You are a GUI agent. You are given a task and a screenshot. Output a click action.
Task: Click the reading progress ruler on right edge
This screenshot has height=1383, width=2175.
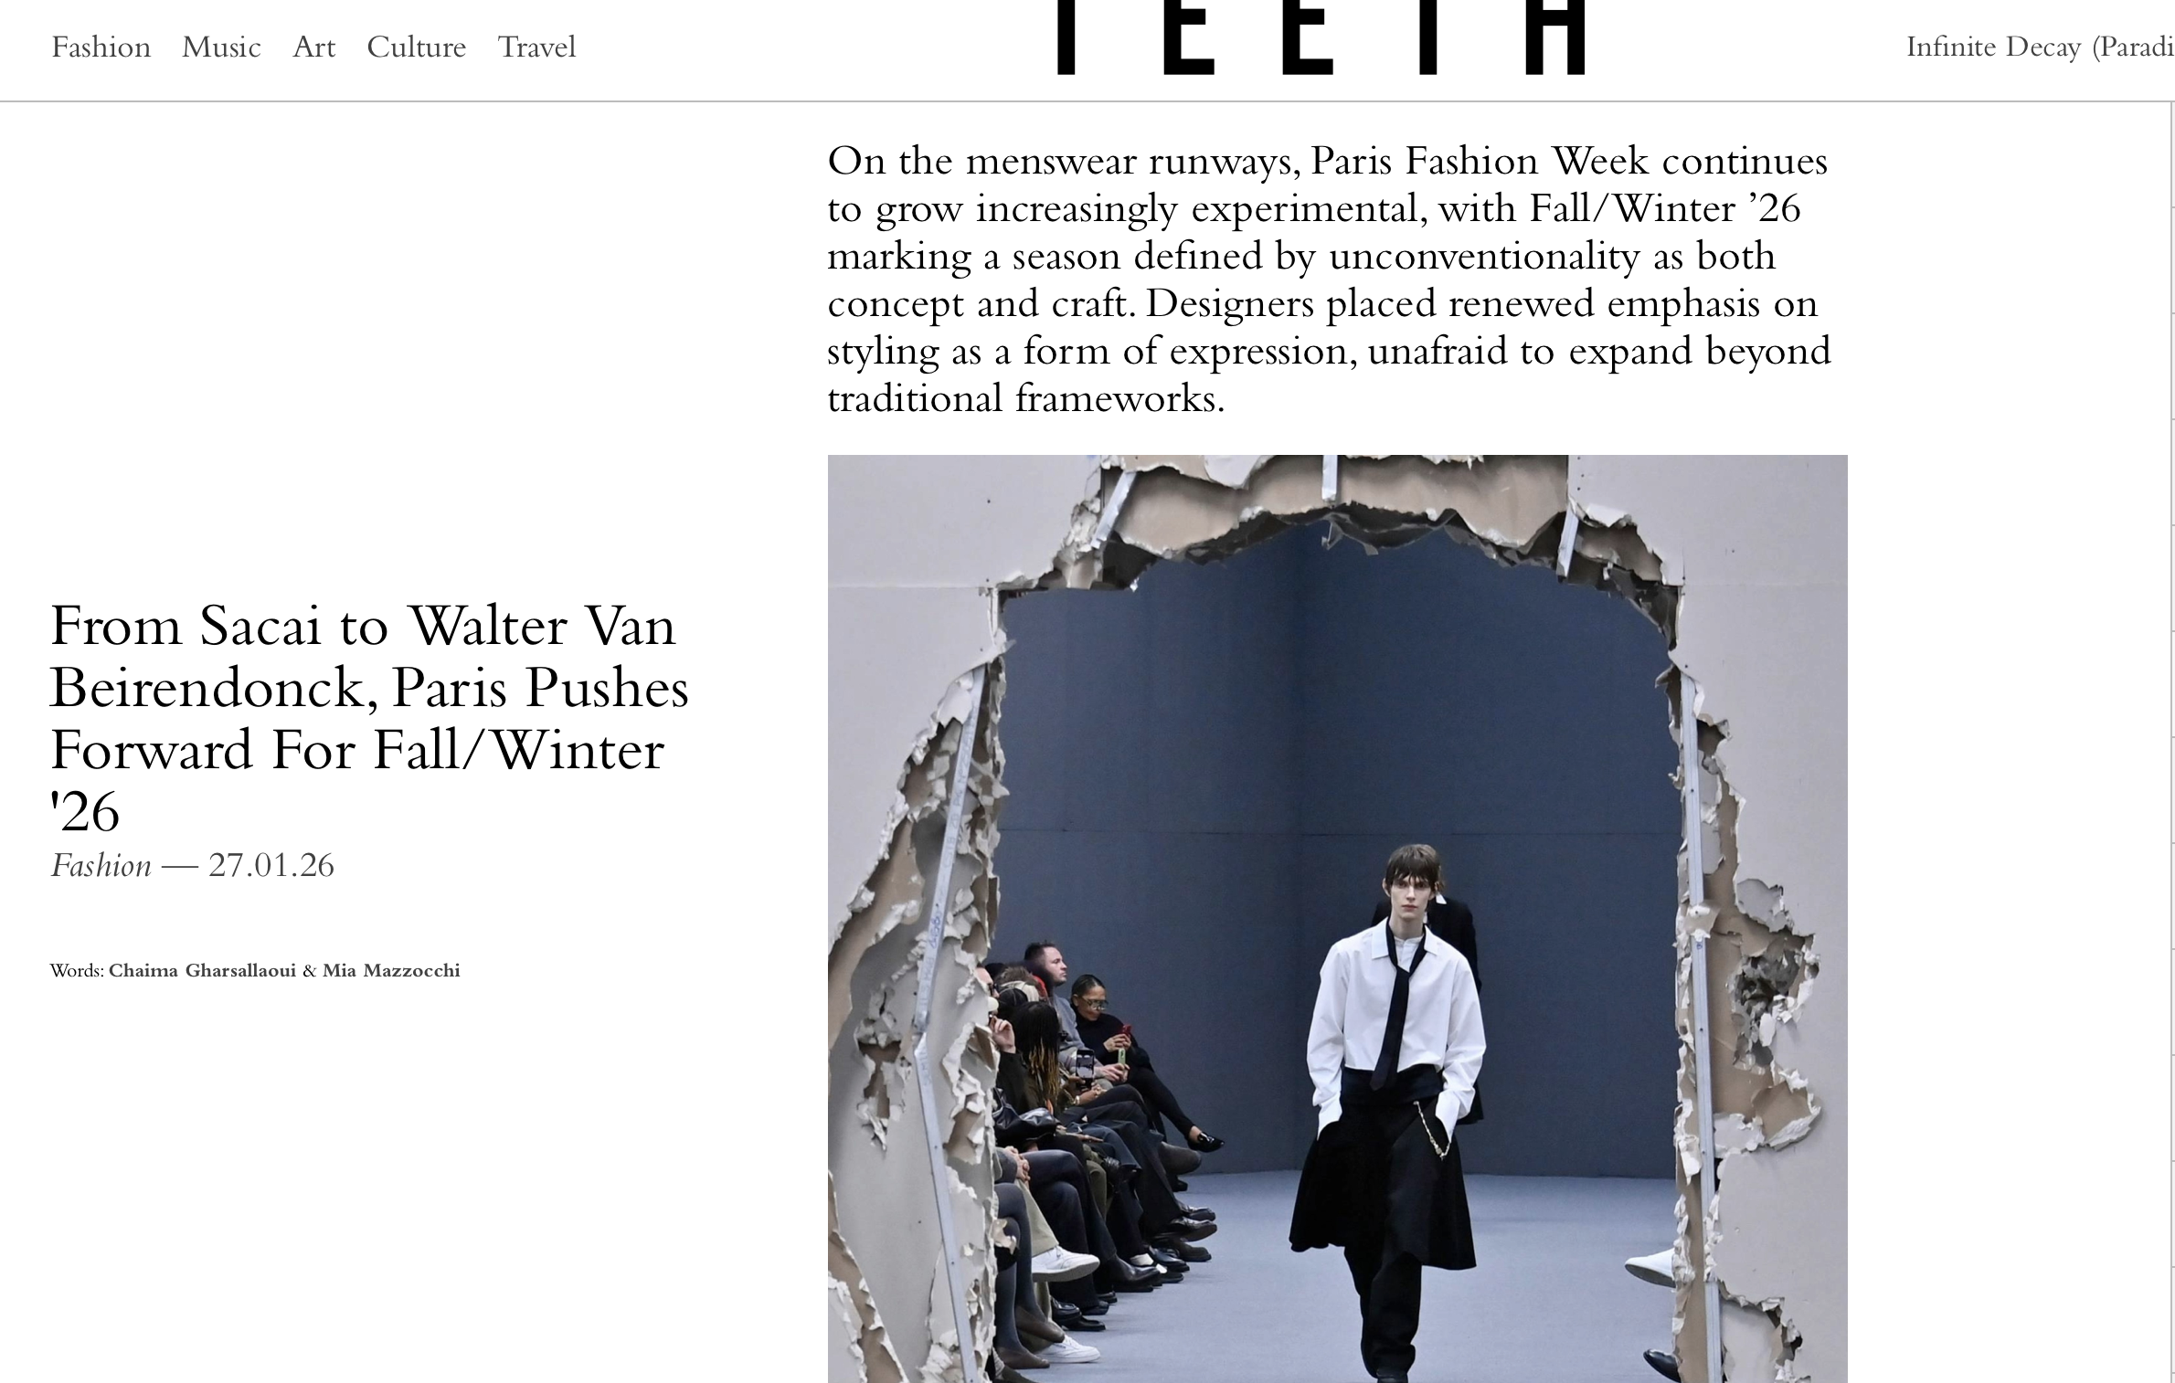coord(2170,742)
